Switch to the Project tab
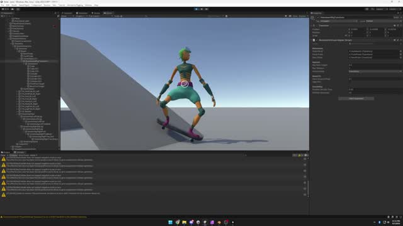The image size is (403, 226). tap(6, 152)
